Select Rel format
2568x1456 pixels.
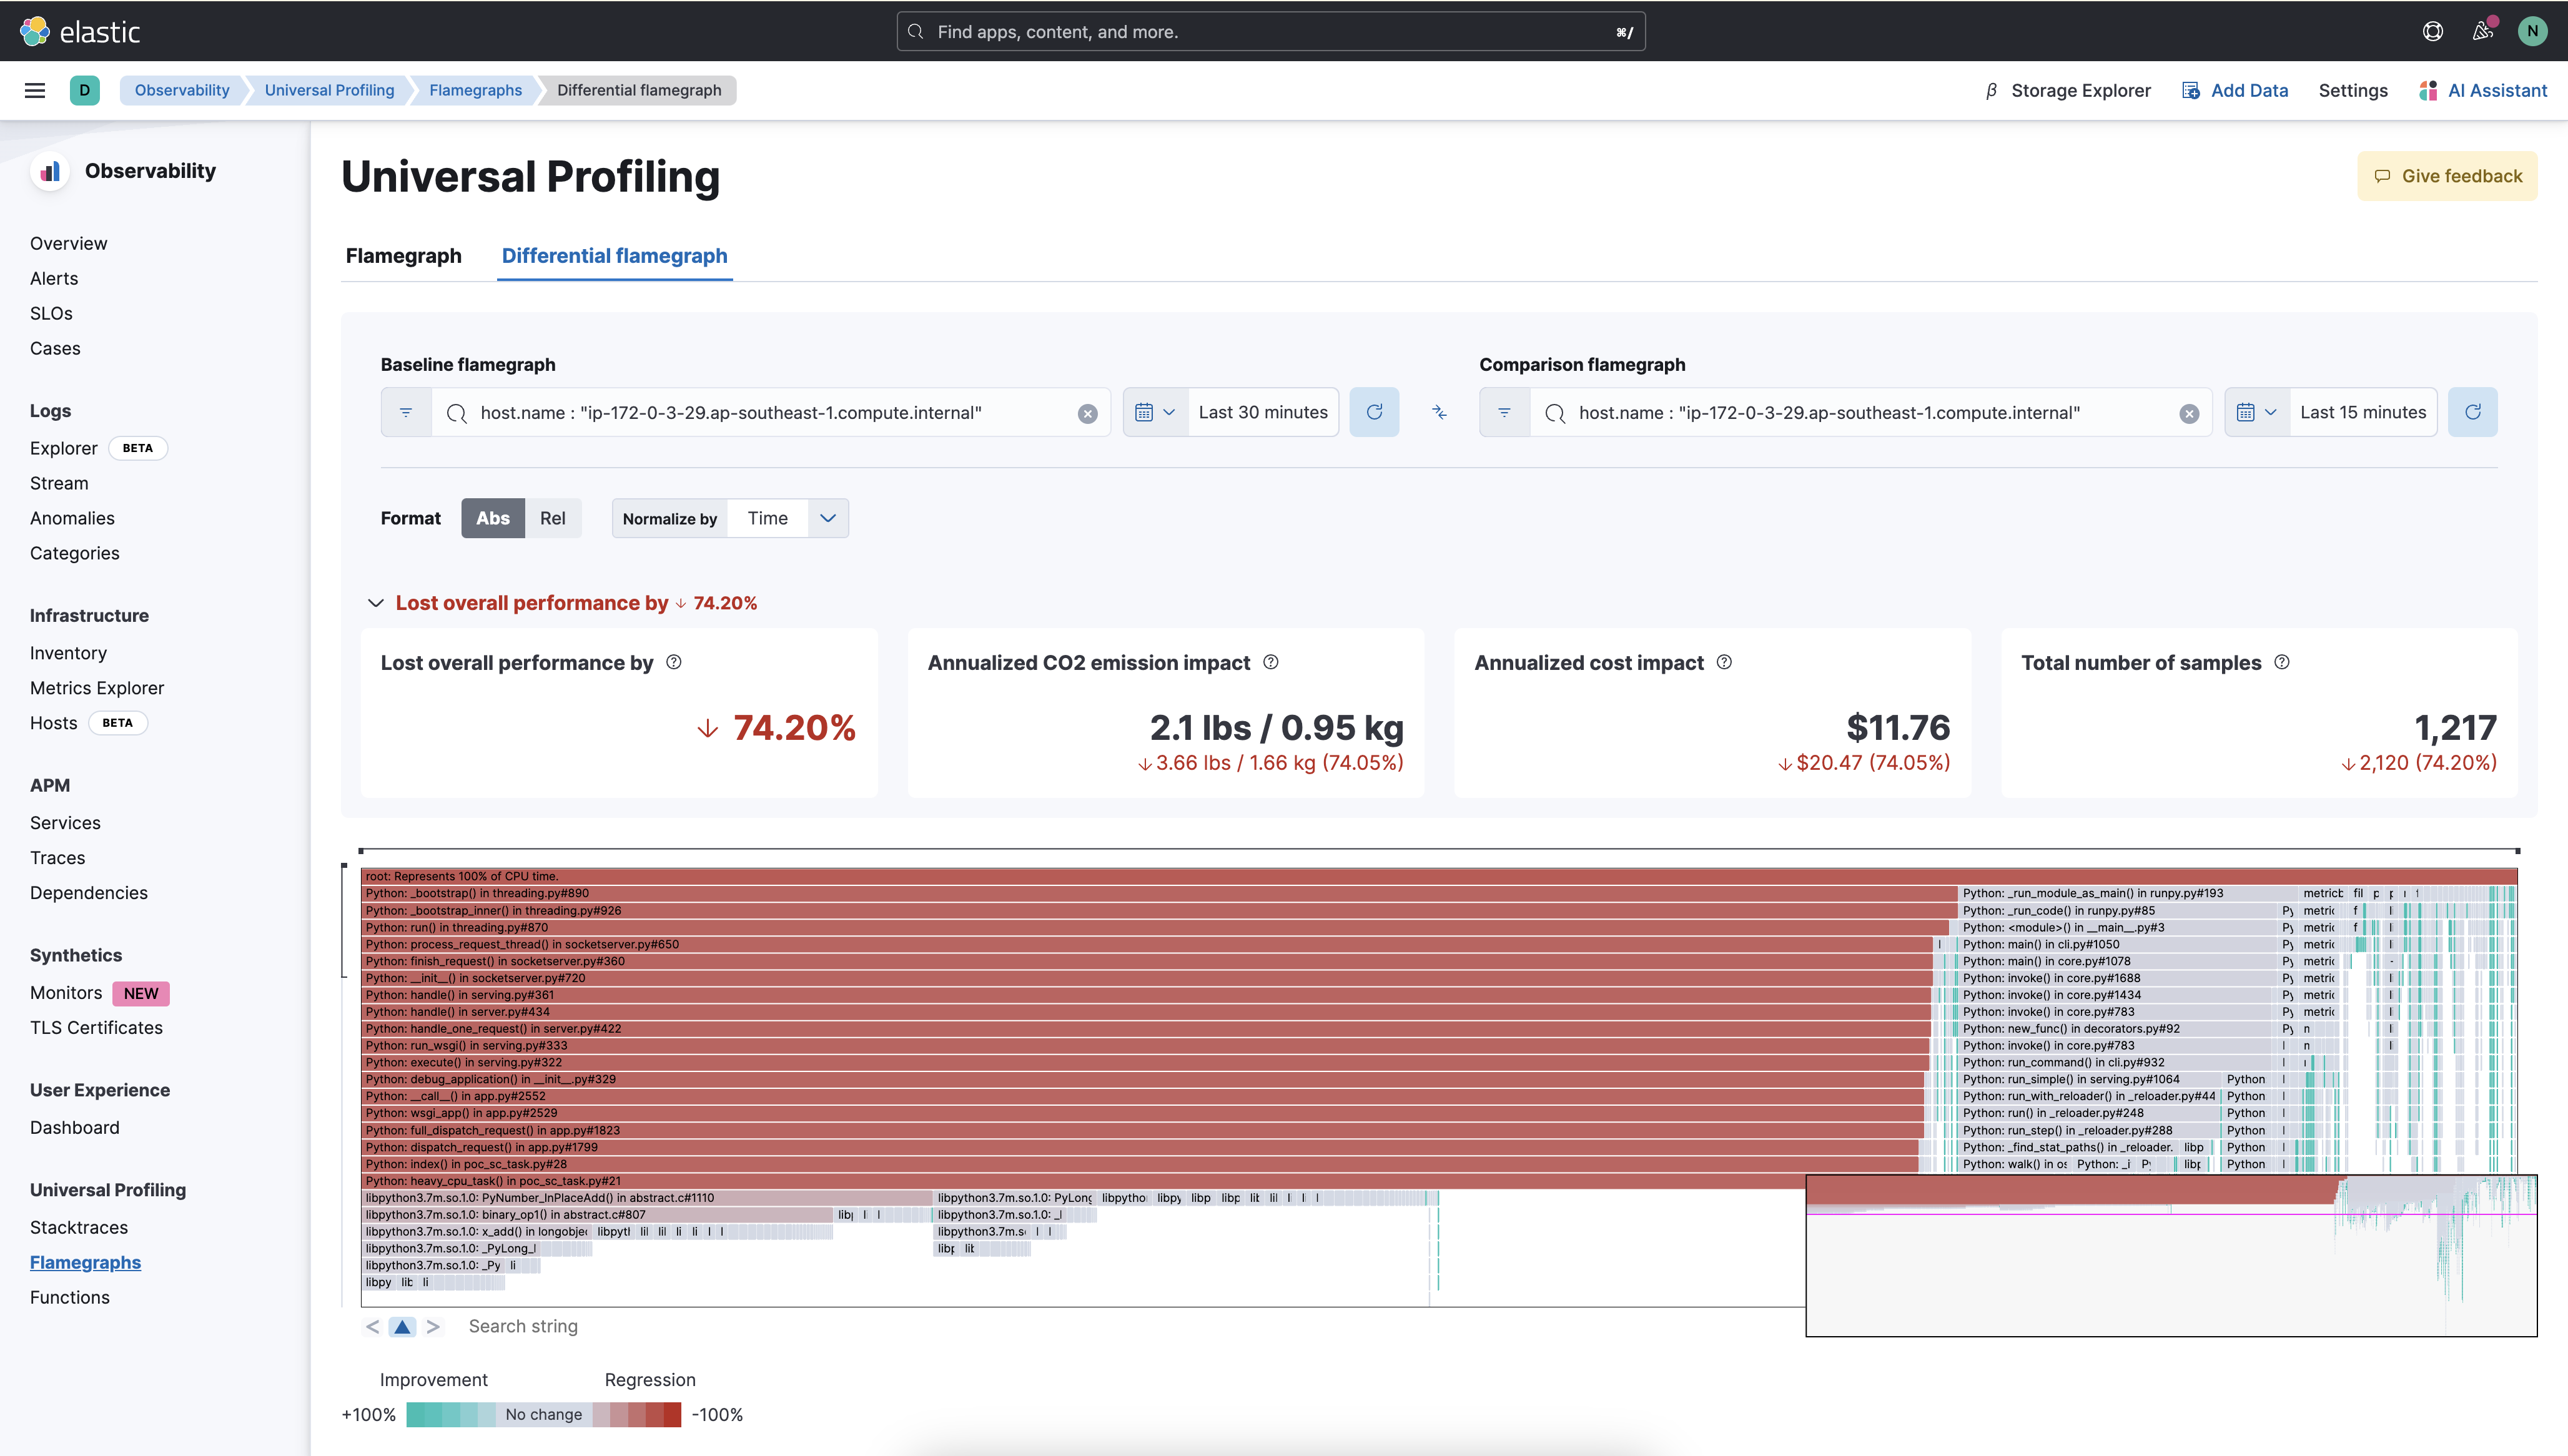pyautogui.click(x=552, y=518)
